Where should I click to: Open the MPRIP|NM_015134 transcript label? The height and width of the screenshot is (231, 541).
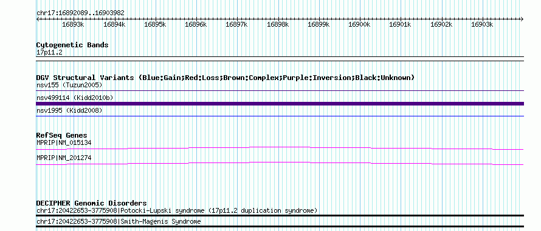pyautogui.click(x=64, y=142)
